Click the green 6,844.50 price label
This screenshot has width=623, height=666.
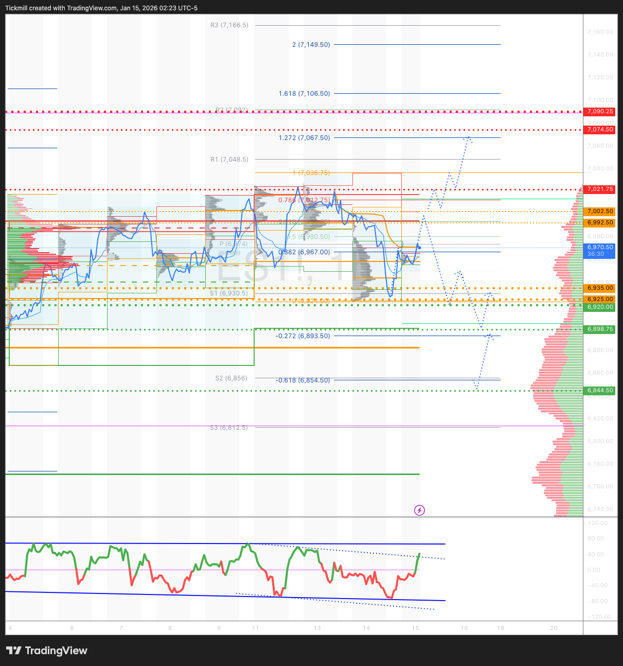(600, 391)
